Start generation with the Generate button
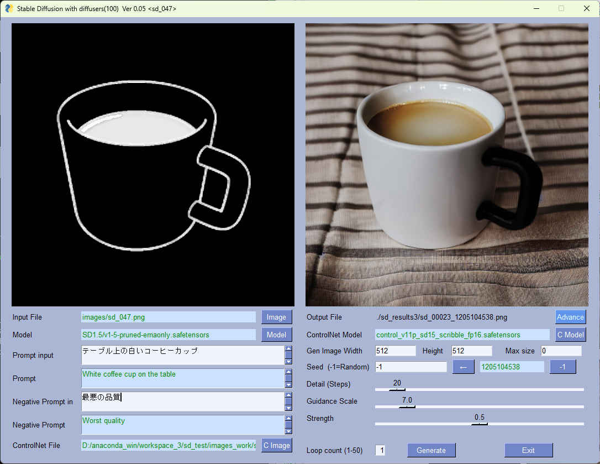 (x=431, y=450)
